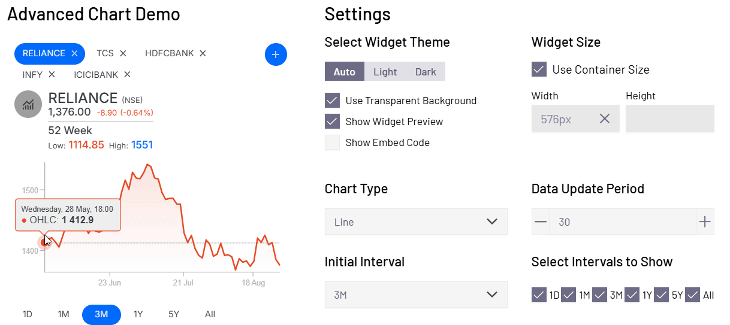This screenshot has height=325, width=730.
Task: Uncheck the 1D interval checkbox
Action: click(x=539, y=295)
